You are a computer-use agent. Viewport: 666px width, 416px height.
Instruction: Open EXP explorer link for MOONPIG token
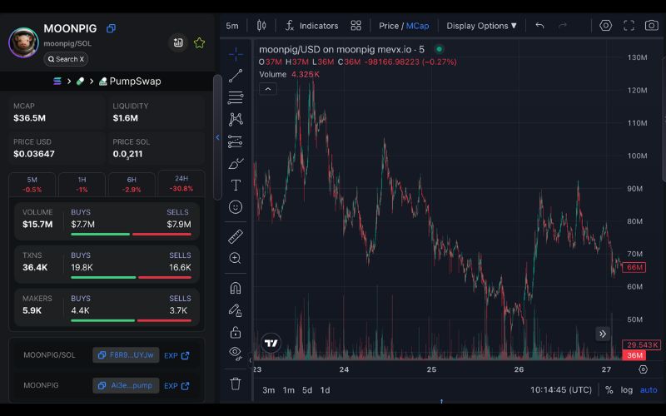176,386
